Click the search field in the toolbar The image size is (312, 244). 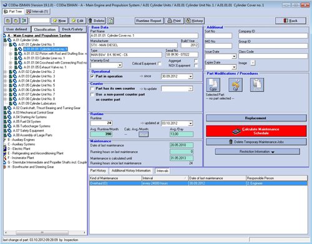(39, 21)
